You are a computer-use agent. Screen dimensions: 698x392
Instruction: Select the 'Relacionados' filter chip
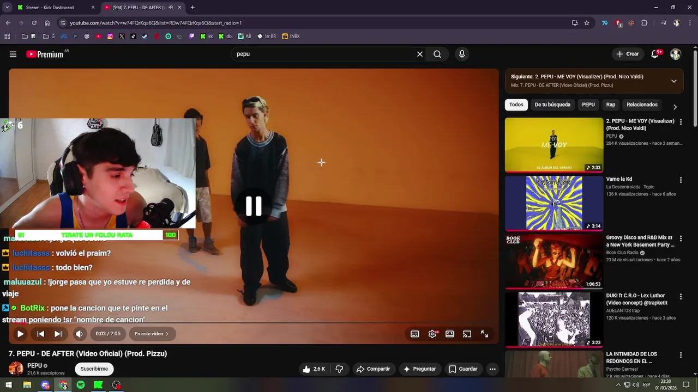(x=642, y=105)
